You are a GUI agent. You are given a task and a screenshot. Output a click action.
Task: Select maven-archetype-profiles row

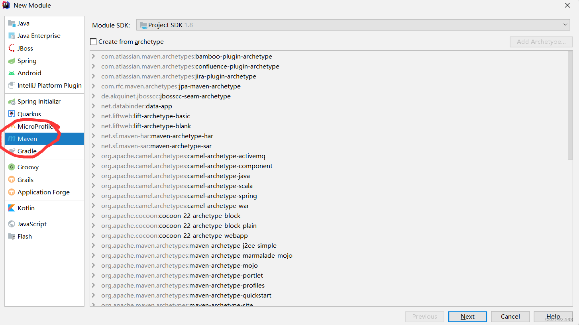click(x=328, y=285)
